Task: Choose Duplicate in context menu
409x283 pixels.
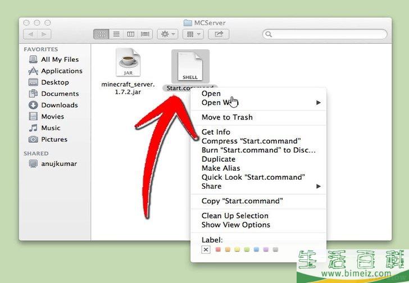Action: 219,159
